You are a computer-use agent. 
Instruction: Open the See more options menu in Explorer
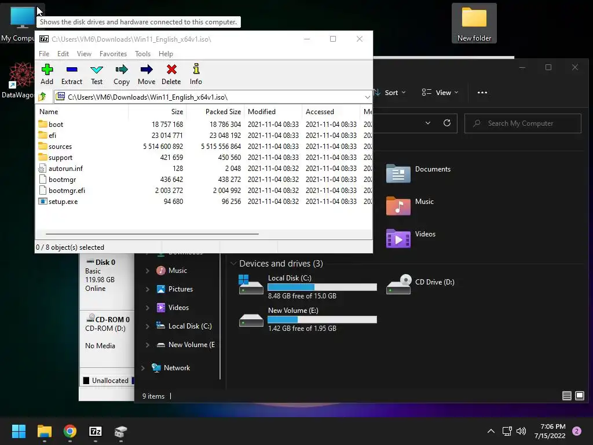point(482,92)
